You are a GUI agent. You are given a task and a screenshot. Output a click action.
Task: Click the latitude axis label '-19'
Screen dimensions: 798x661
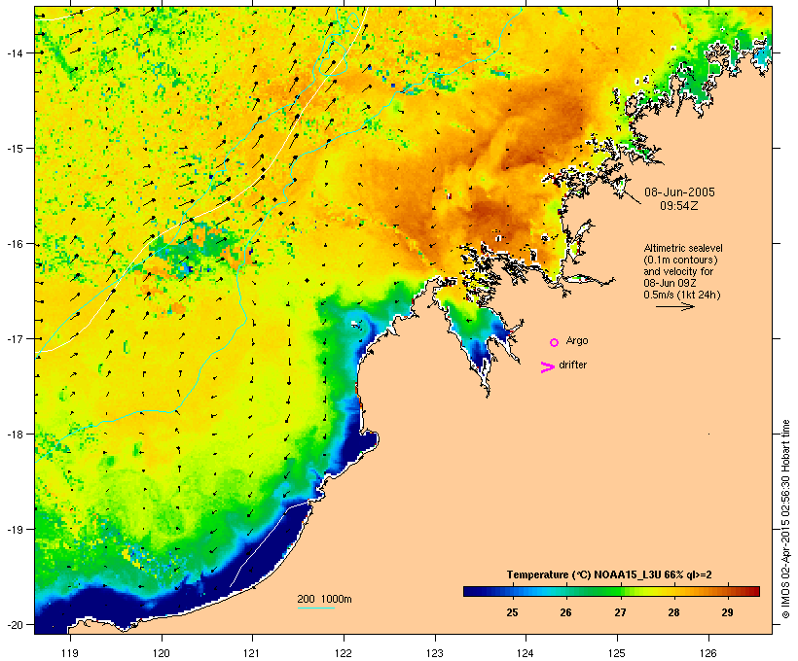click(x=15, y=530)
